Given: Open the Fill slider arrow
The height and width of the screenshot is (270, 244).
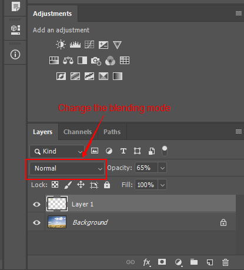Looking at the screenshot, I should click(x=162, y=185).
